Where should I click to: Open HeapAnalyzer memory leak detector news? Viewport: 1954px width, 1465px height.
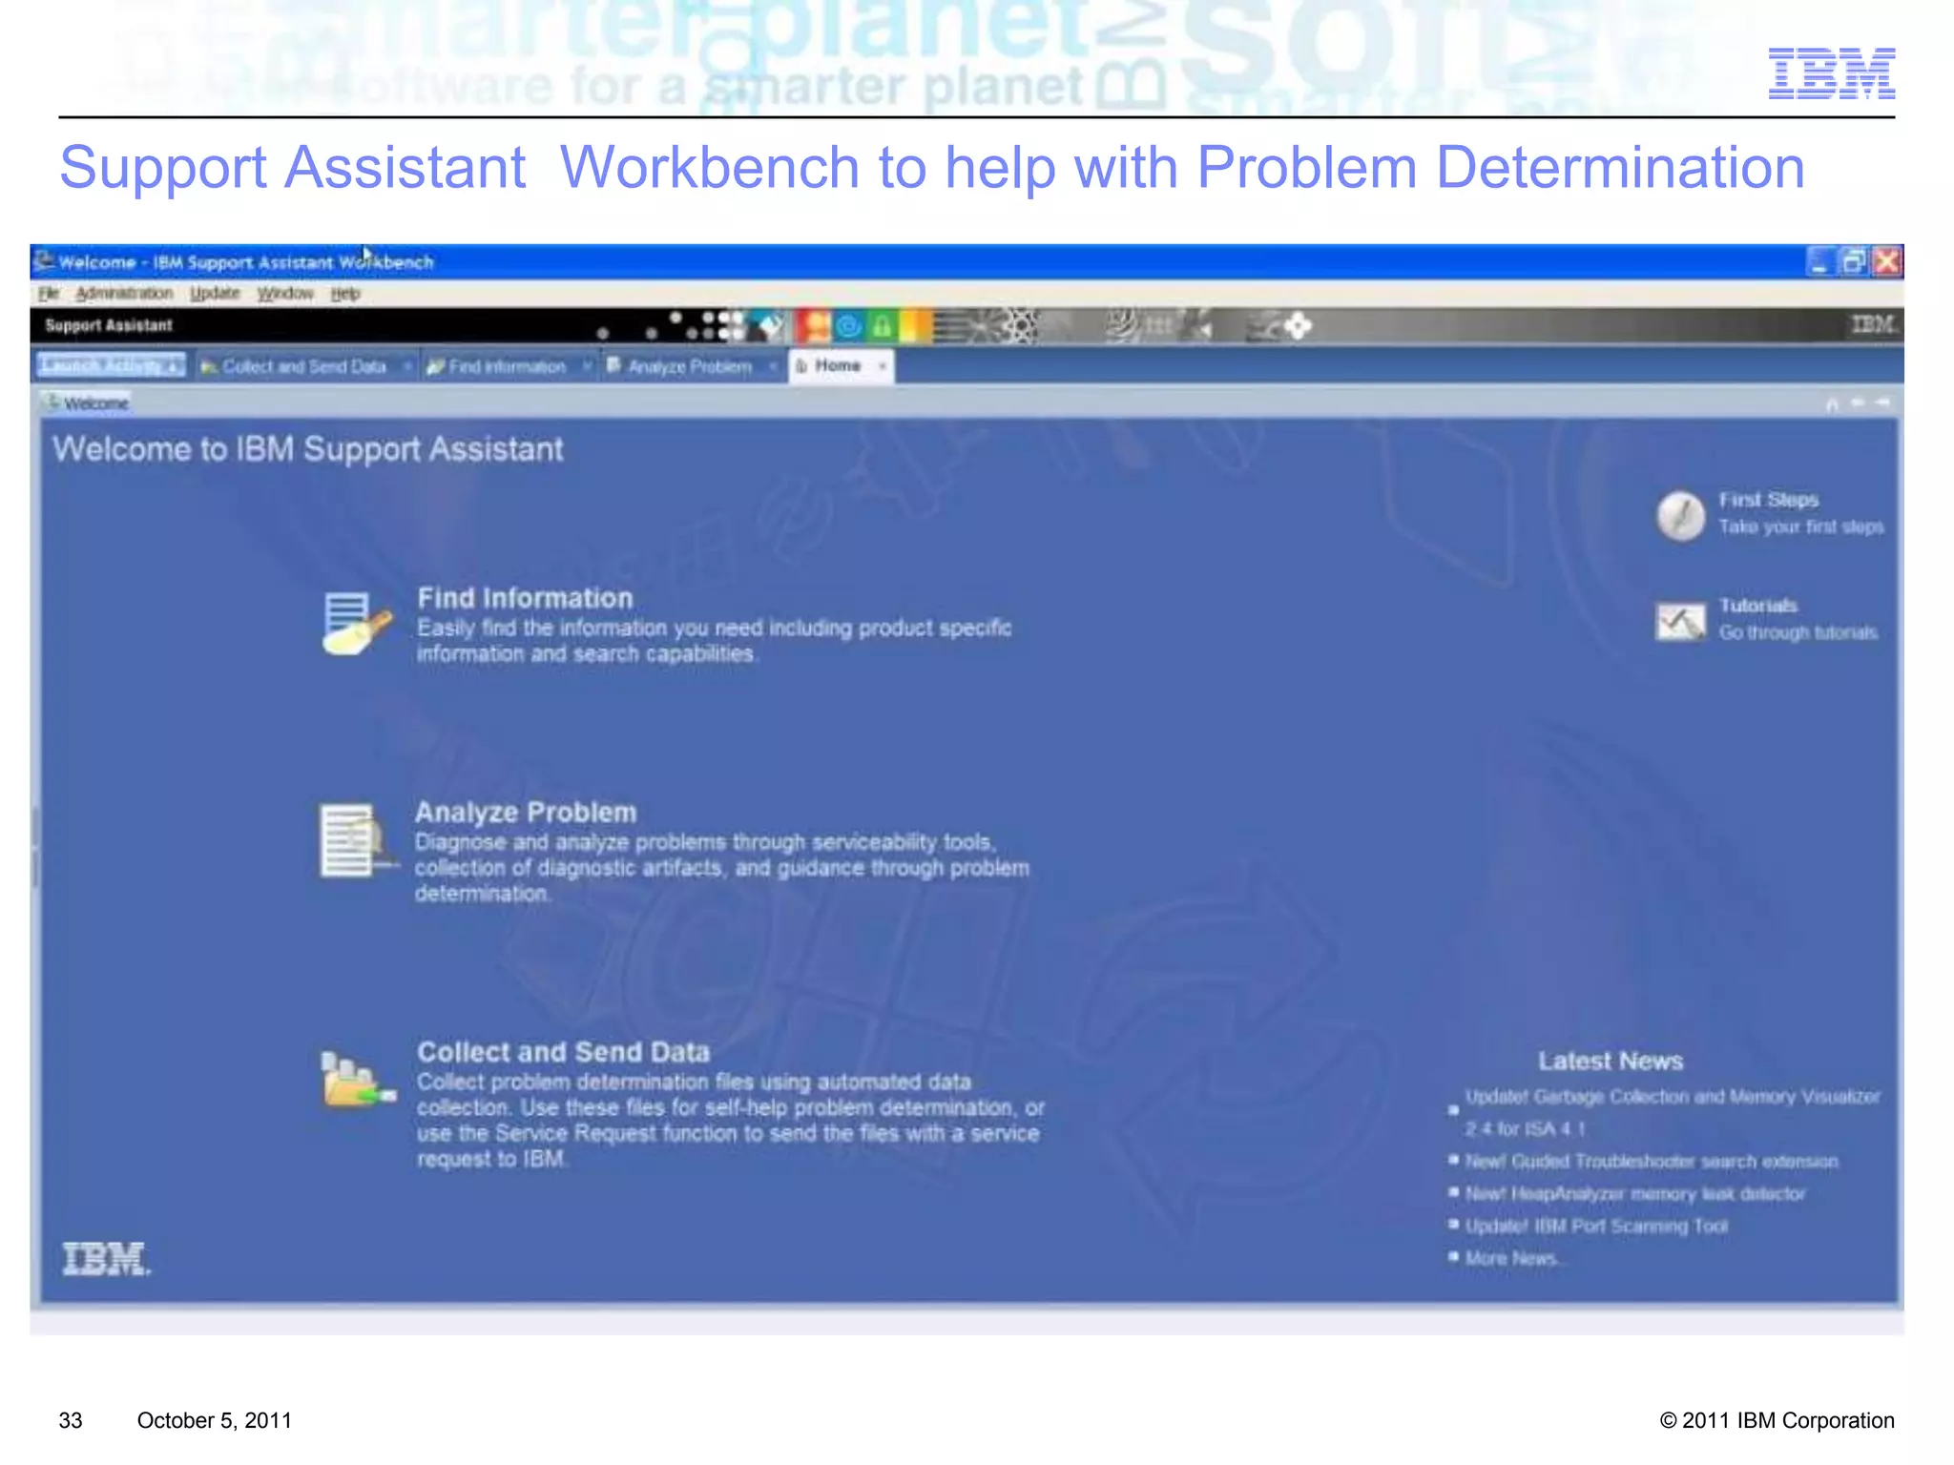[x=1634, y=1193]
